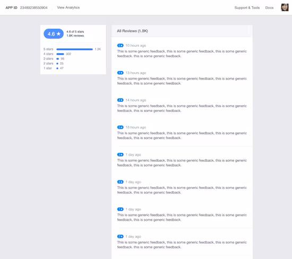Click the star badge on the 14 hours ago review

(x=121, y=100)
